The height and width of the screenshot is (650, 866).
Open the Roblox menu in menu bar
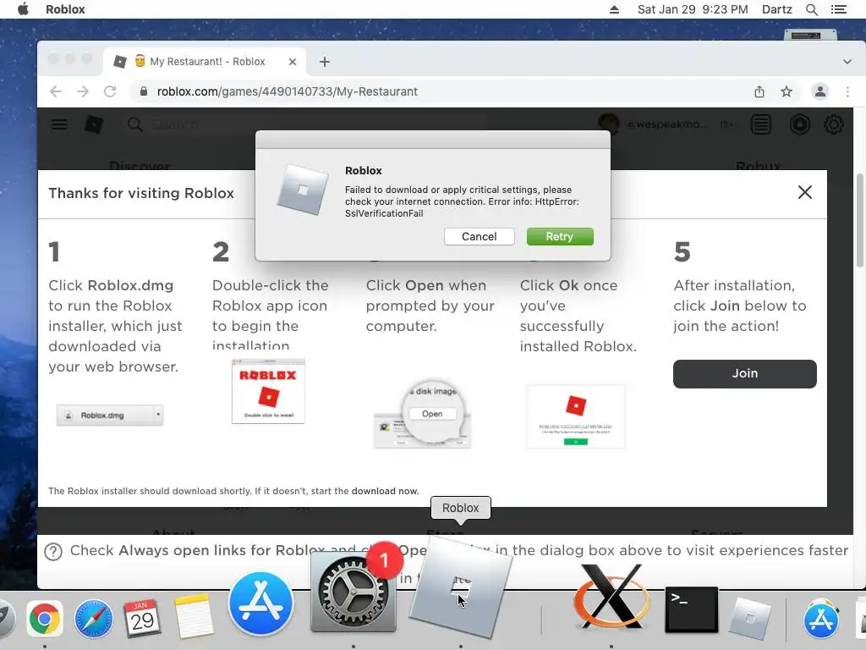65,9
